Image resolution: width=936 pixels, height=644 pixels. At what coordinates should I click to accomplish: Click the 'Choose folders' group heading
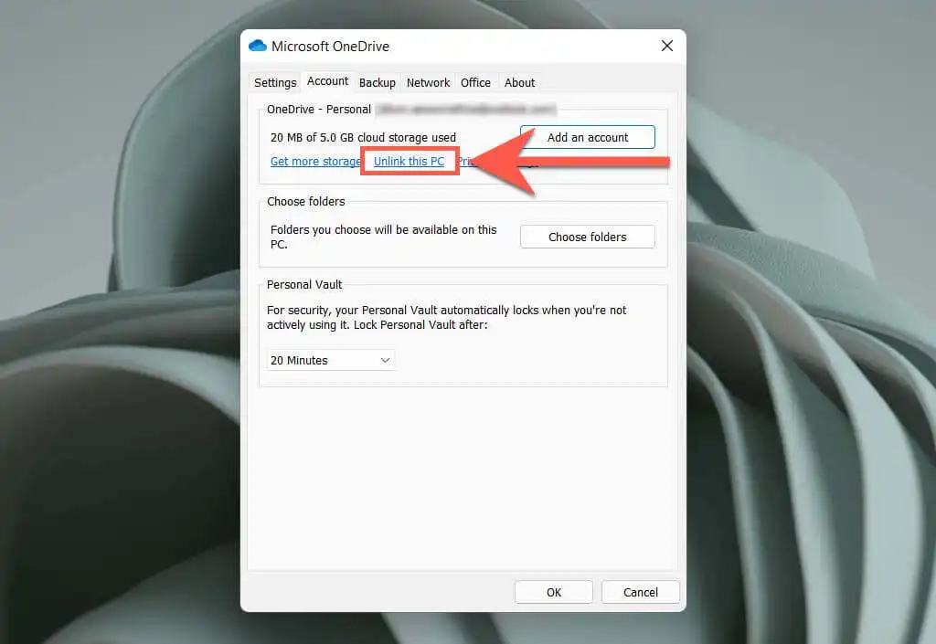click(x=305, y=202)
